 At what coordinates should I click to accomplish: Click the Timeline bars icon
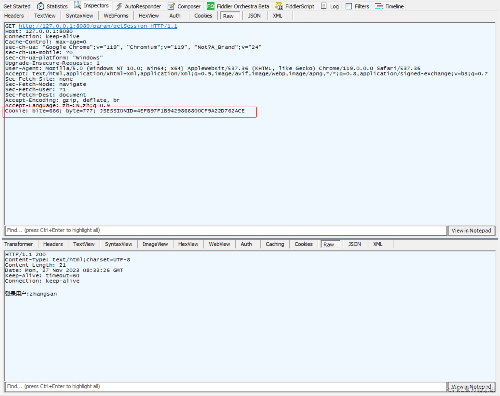coord(379,6)
